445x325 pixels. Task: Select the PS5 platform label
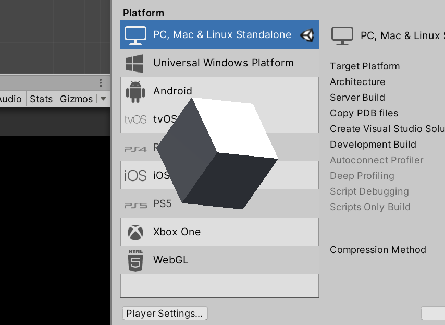tap(163, 203)
